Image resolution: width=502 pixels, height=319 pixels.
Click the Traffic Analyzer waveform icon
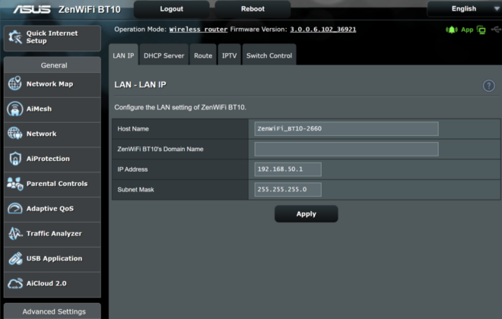[x=15, y=233]
